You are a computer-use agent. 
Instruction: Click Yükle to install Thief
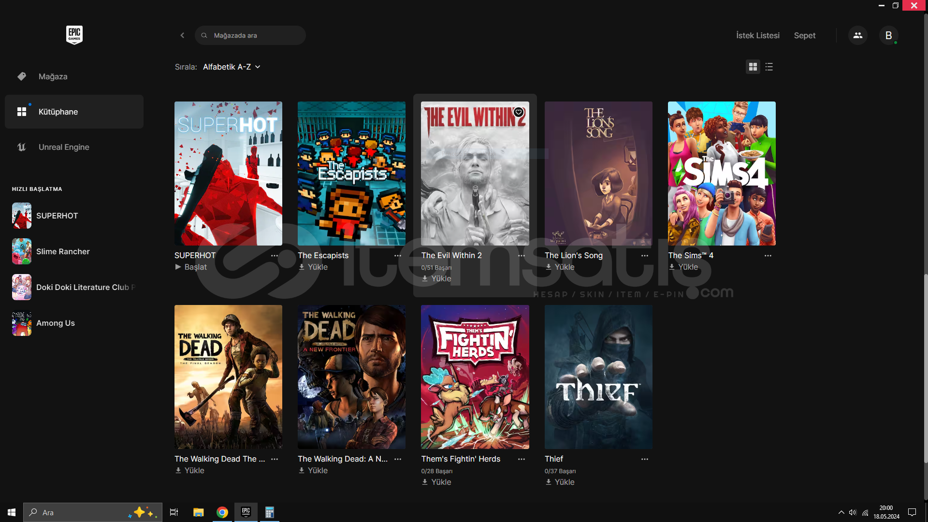(560, 482)
